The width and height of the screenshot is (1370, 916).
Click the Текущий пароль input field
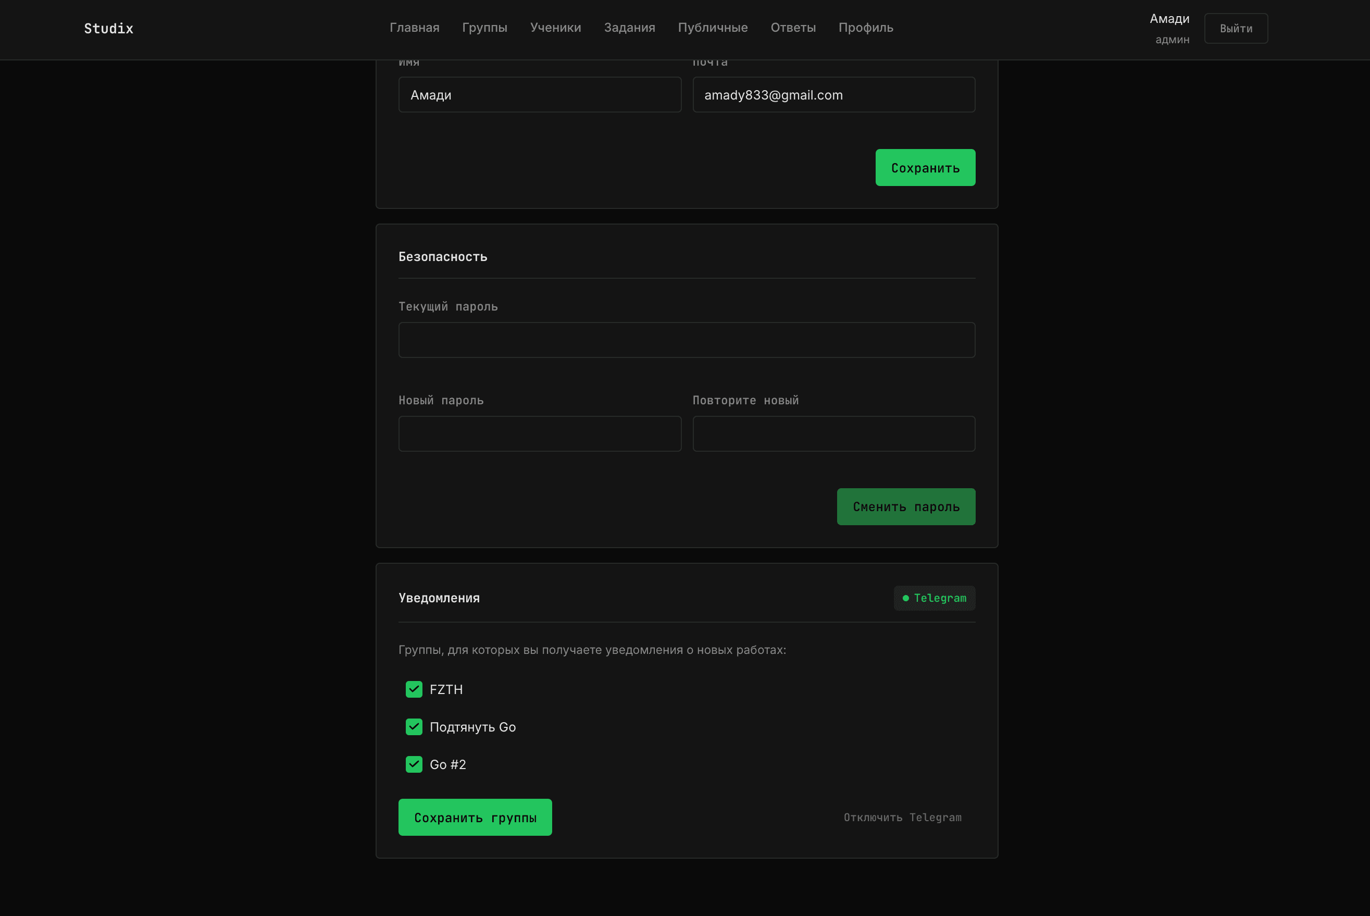687,339
